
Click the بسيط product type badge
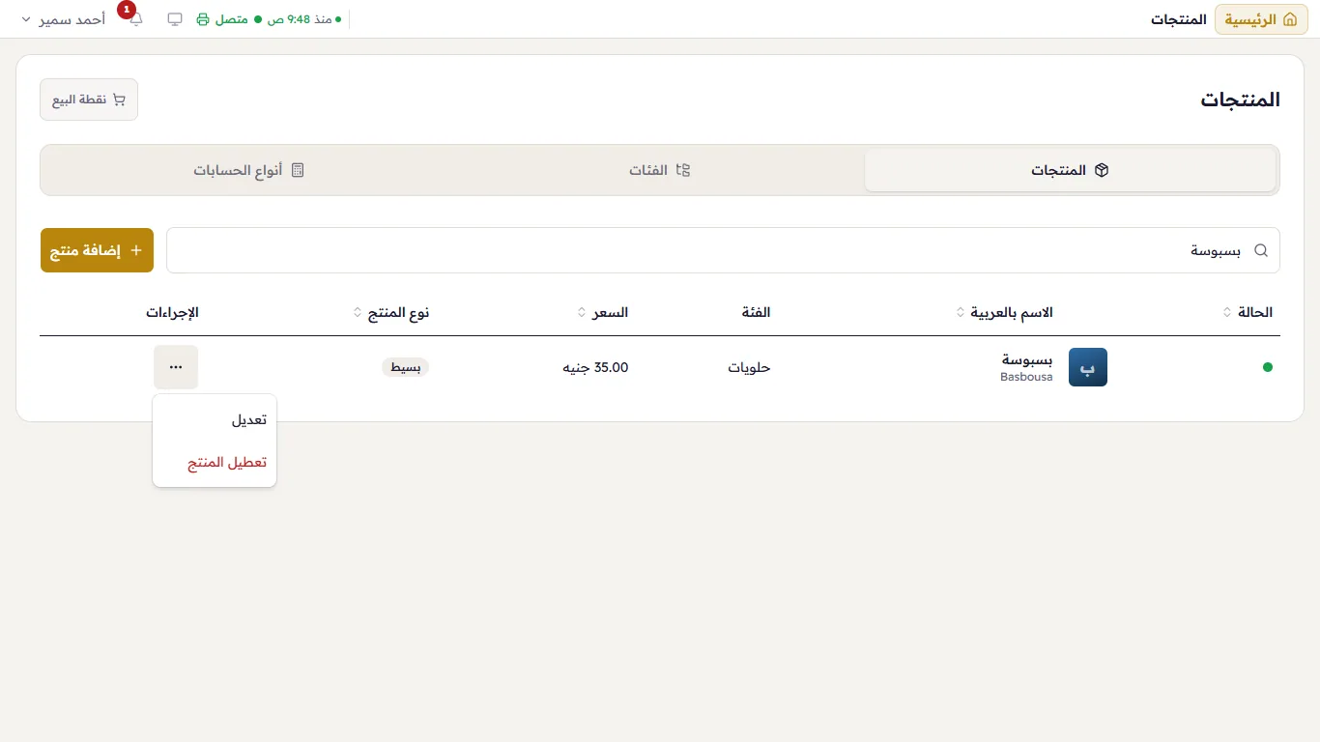click(406, 367)
